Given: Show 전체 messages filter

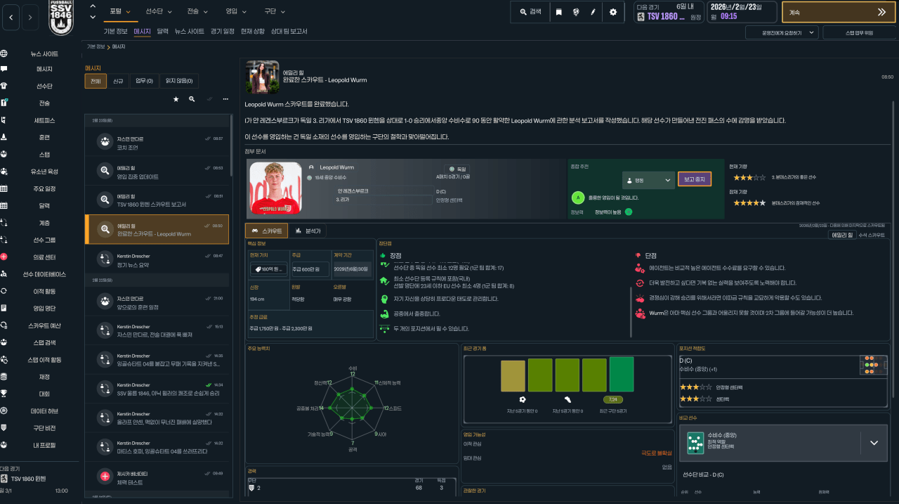Looking at the screenshot, I should pyautogui.click(x=96, y=82).
